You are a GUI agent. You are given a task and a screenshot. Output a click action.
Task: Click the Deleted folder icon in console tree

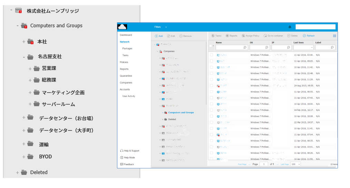(x=166, y=119)
